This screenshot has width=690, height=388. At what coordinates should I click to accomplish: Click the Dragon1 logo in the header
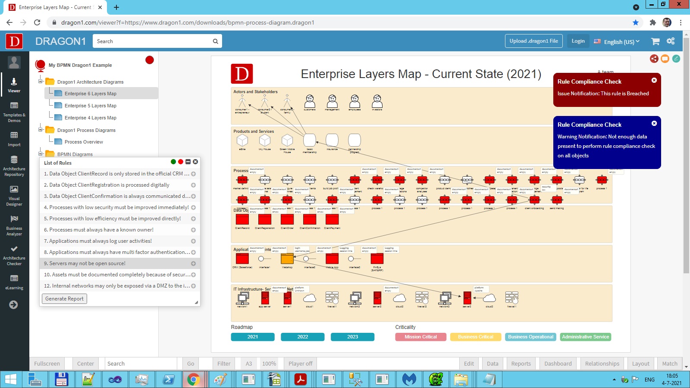click(14, 41)
